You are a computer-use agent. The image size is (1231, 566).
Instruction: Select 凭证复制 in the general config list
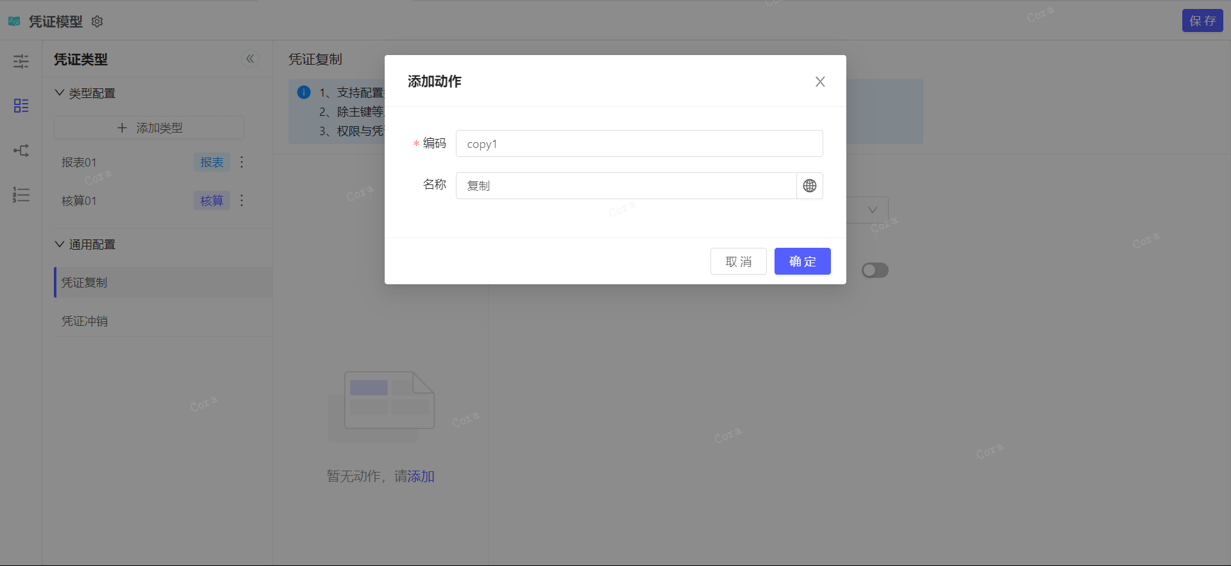point(85,282)
